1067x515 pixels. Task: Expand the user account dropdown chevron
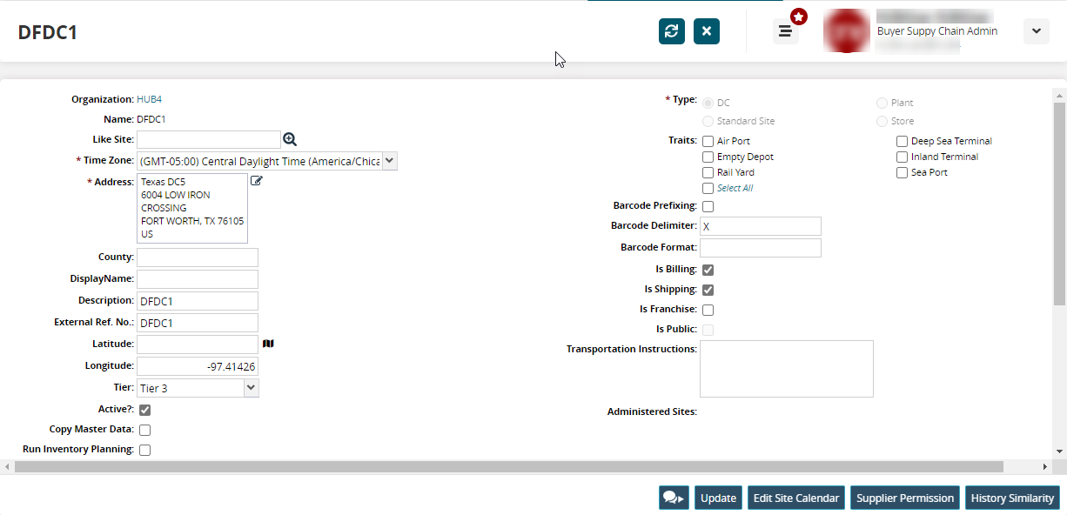tap(1036, 31)
